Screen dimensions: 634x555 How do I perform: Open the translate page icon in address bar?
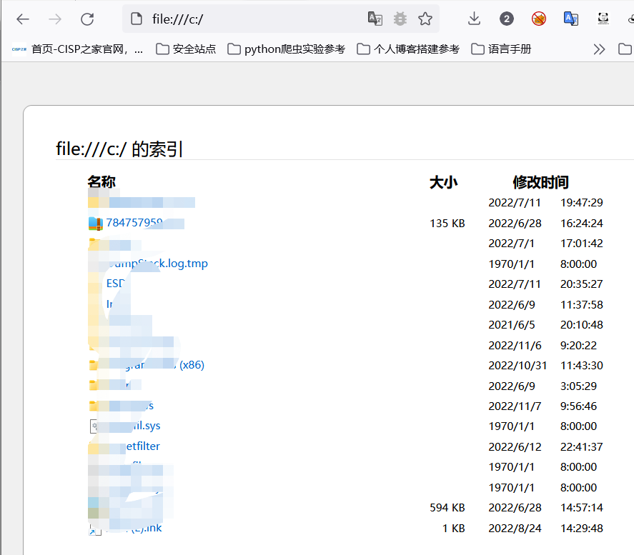pyautogui.click(x=375, y=19)
